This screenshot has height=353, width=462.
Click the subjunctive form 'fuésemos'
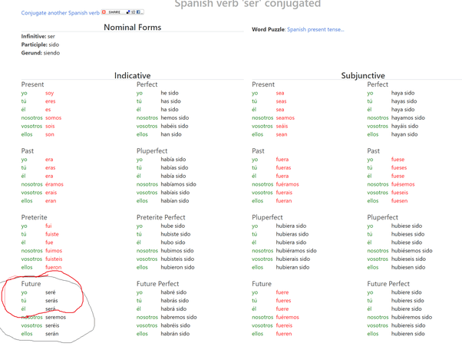[403, 184]
